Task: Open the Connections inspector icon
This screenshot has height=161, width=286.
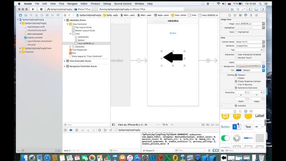Action: pos(257,15)
